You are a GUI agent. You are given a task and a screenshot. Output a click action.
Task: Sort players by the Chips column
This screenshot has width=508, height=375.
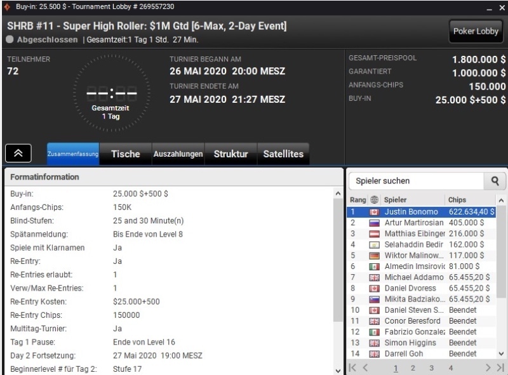click(457, 200)
